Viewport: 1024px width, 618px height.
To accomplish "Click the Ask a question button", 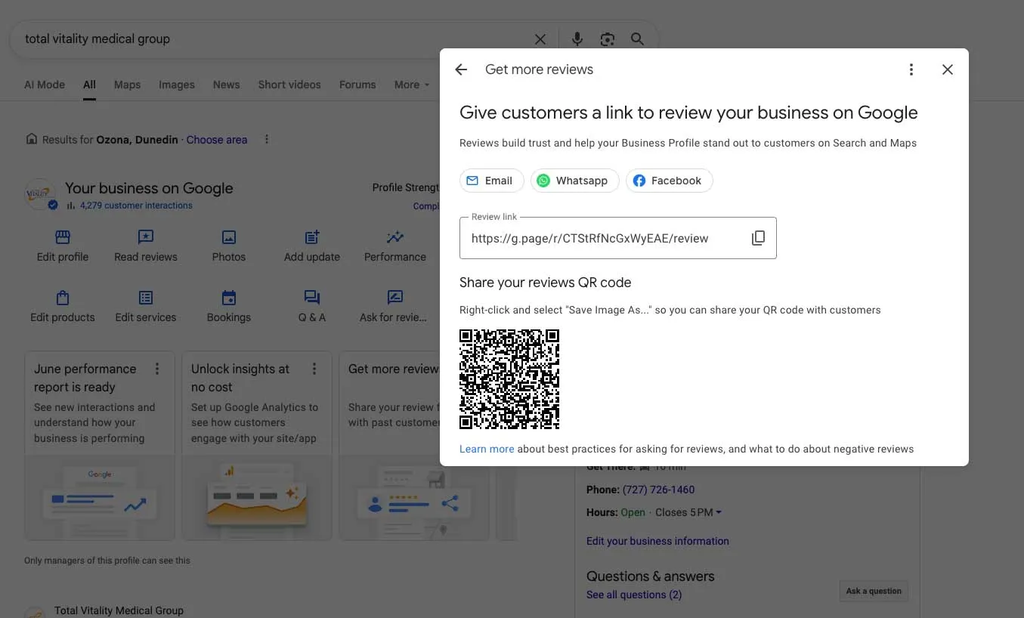I will click(x=874, y=591).
